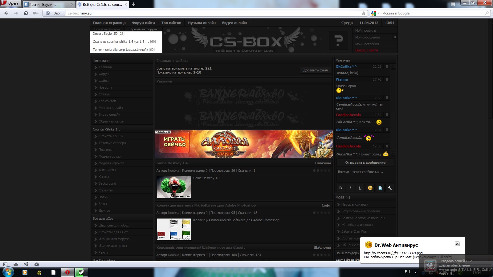Close the Ксения Баулина tab

click(x=72, y=4)
